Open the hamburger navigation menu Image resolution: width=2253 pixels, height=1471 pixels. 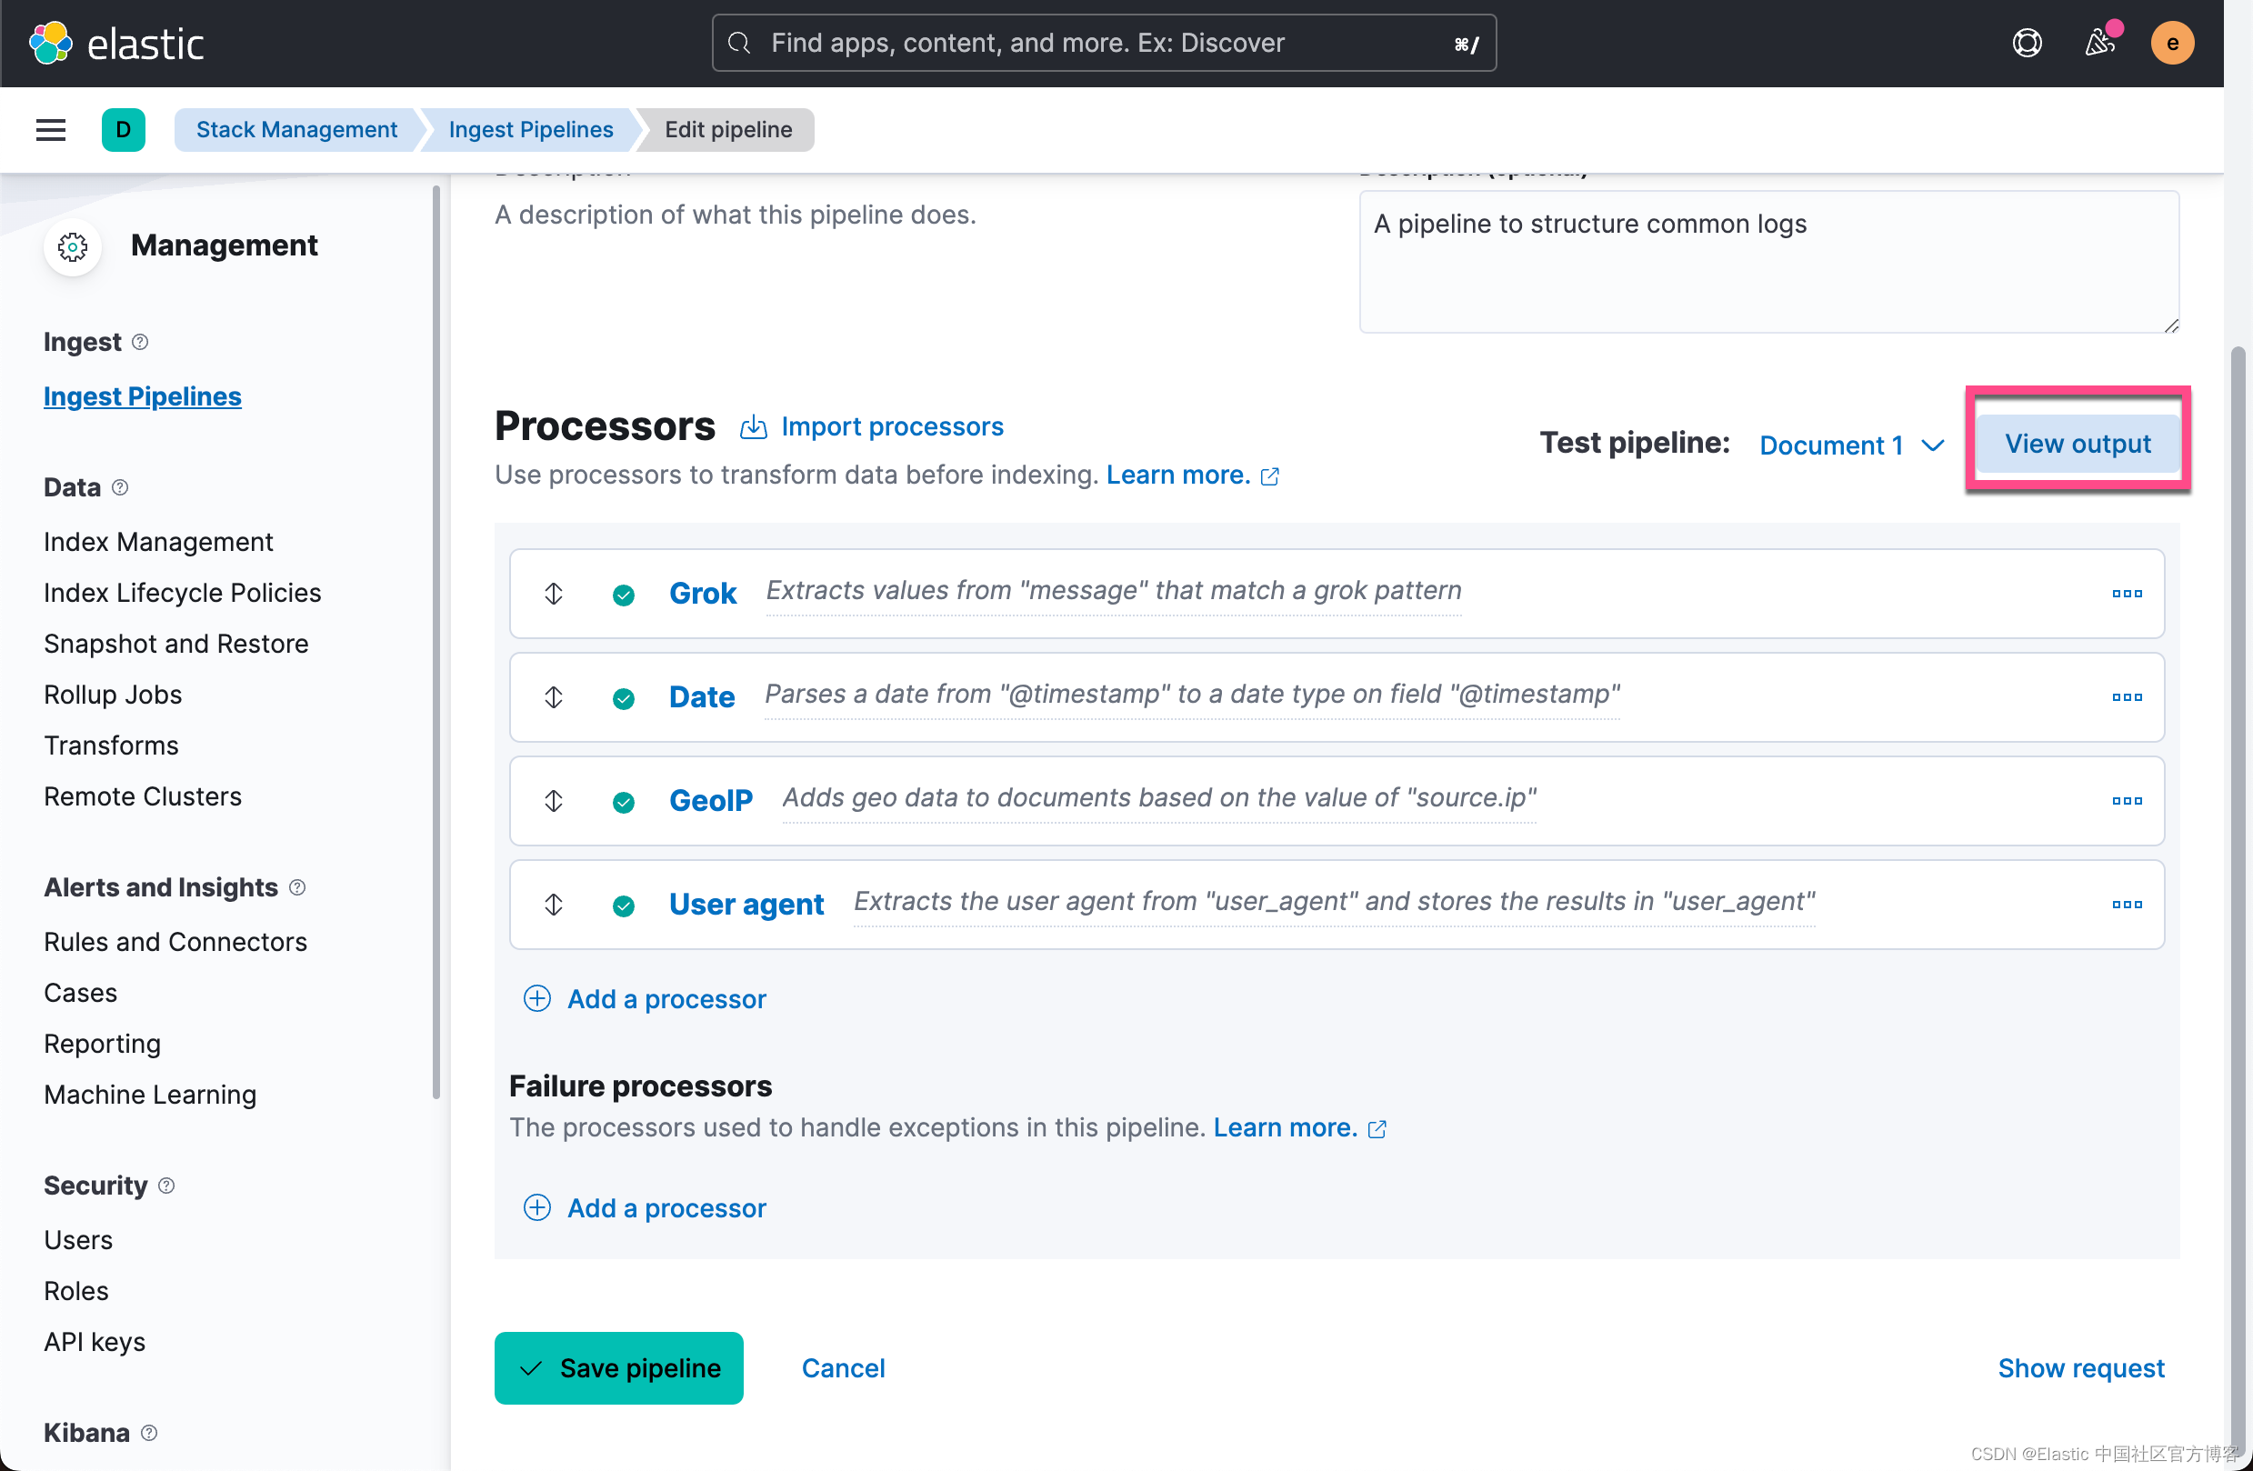(x=51, y=130)
